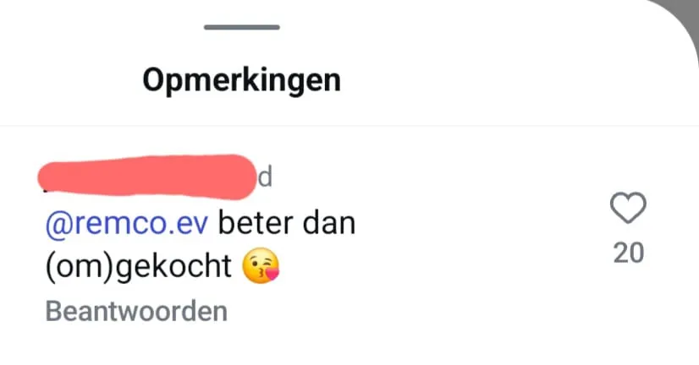Image resolution: width=699 pixels, height=365 pixels.
Task: Click the timestamp ending in d
Action: pyautogui.click(x=265, y=177)
